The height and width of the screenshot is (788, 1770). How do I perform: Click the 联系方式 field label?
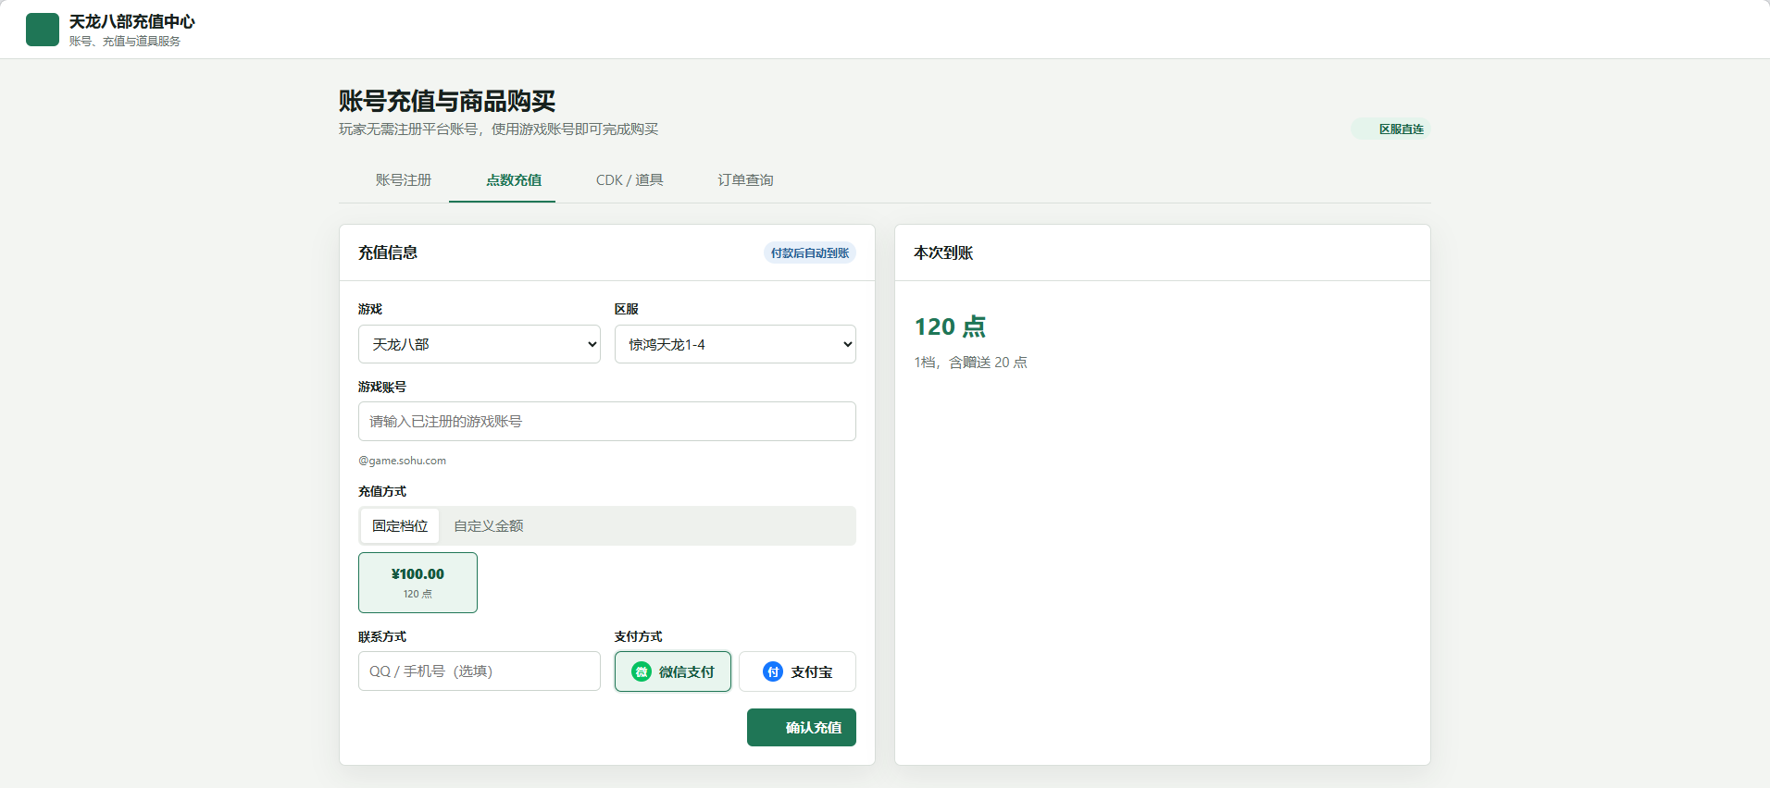pyautogui.click(x=382, y=636)
